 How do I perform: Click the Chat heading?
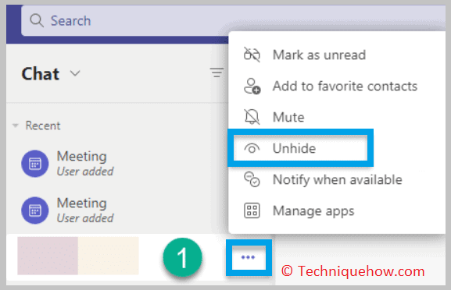tap(41, 74)
